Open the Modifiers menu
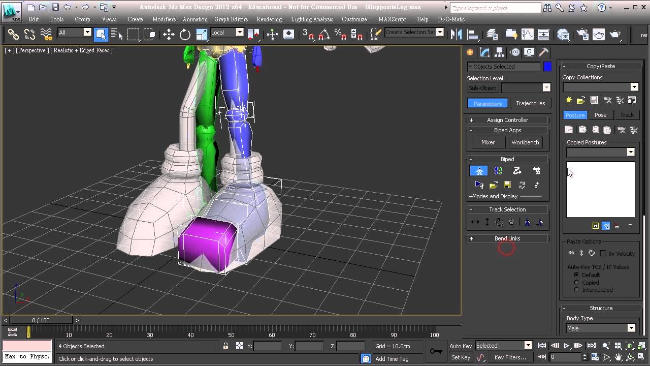This screenshot has height=366, width=650. (x=164, y=19)
